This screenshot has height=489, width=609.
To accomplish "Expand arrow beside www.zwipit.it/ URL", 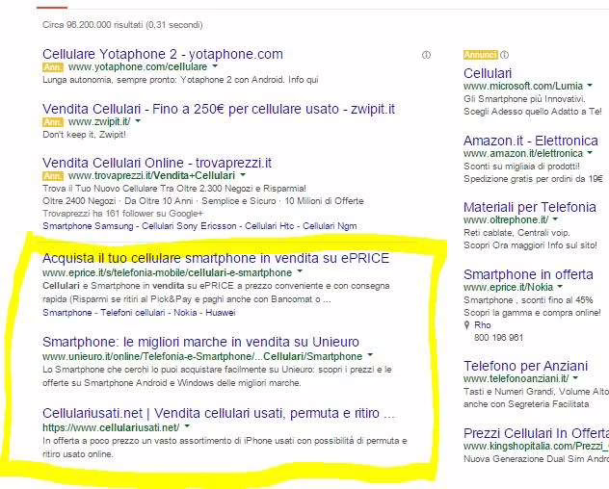I will click(x=138, y=122).
